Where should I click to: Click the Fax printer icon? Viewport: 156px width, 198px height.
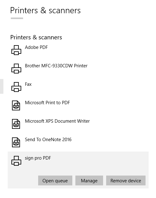pyautogui.click(x=16, y=87)
